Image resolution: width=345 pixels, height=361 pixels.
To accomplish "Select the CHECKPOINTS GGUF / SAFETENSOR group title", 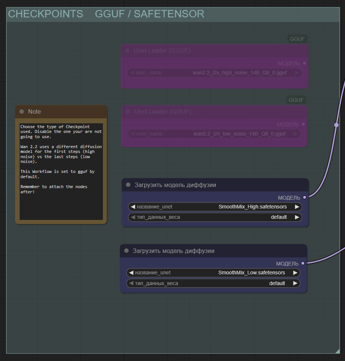I will pos(106,14).
